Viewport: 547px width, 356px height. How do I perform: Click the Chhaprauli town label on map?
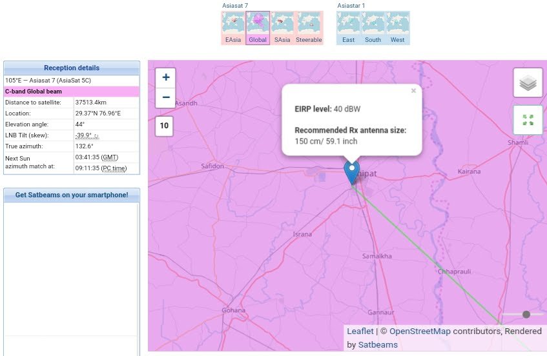(454, 272)
